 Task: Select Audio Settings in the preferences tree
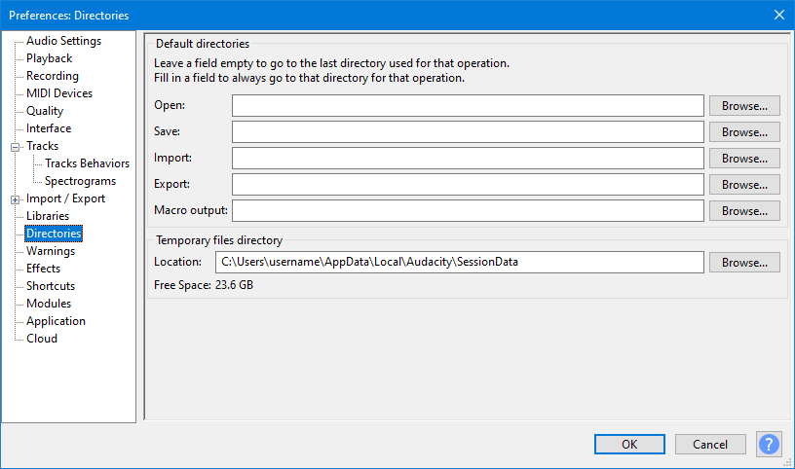64,41
